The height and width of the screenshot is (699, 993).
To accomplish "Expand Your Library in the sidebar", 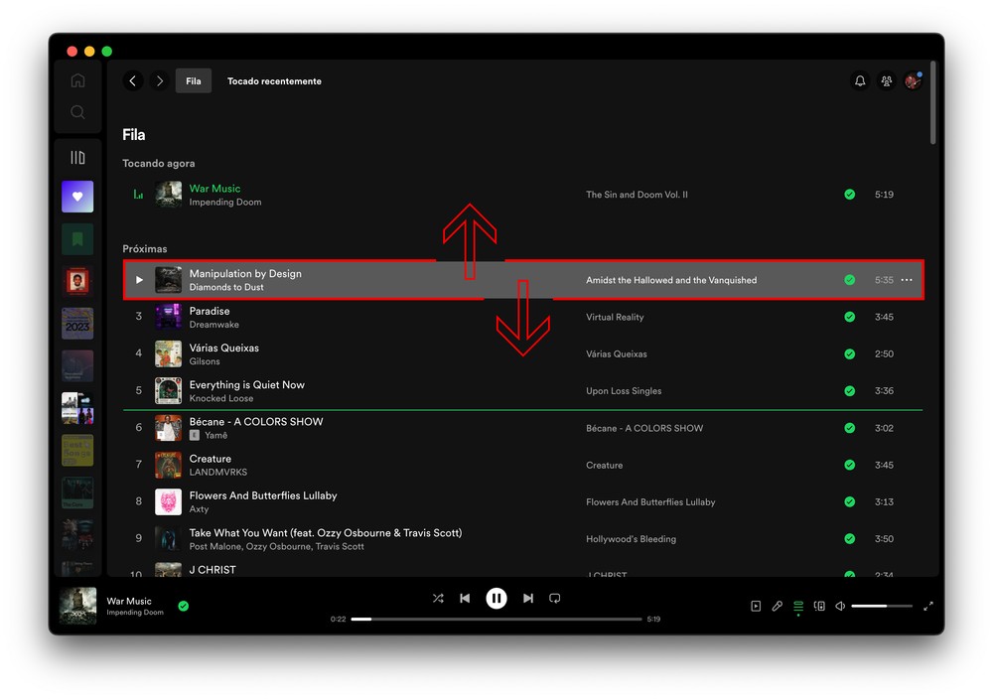I will pyautogui.click(x=77, y=158).
